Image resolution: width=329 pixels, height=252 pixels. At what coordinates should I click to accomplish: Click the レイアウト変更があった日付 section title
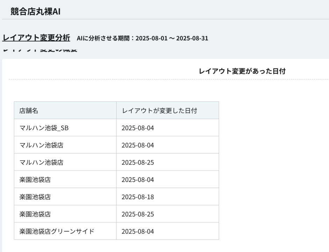pos(242,71)
